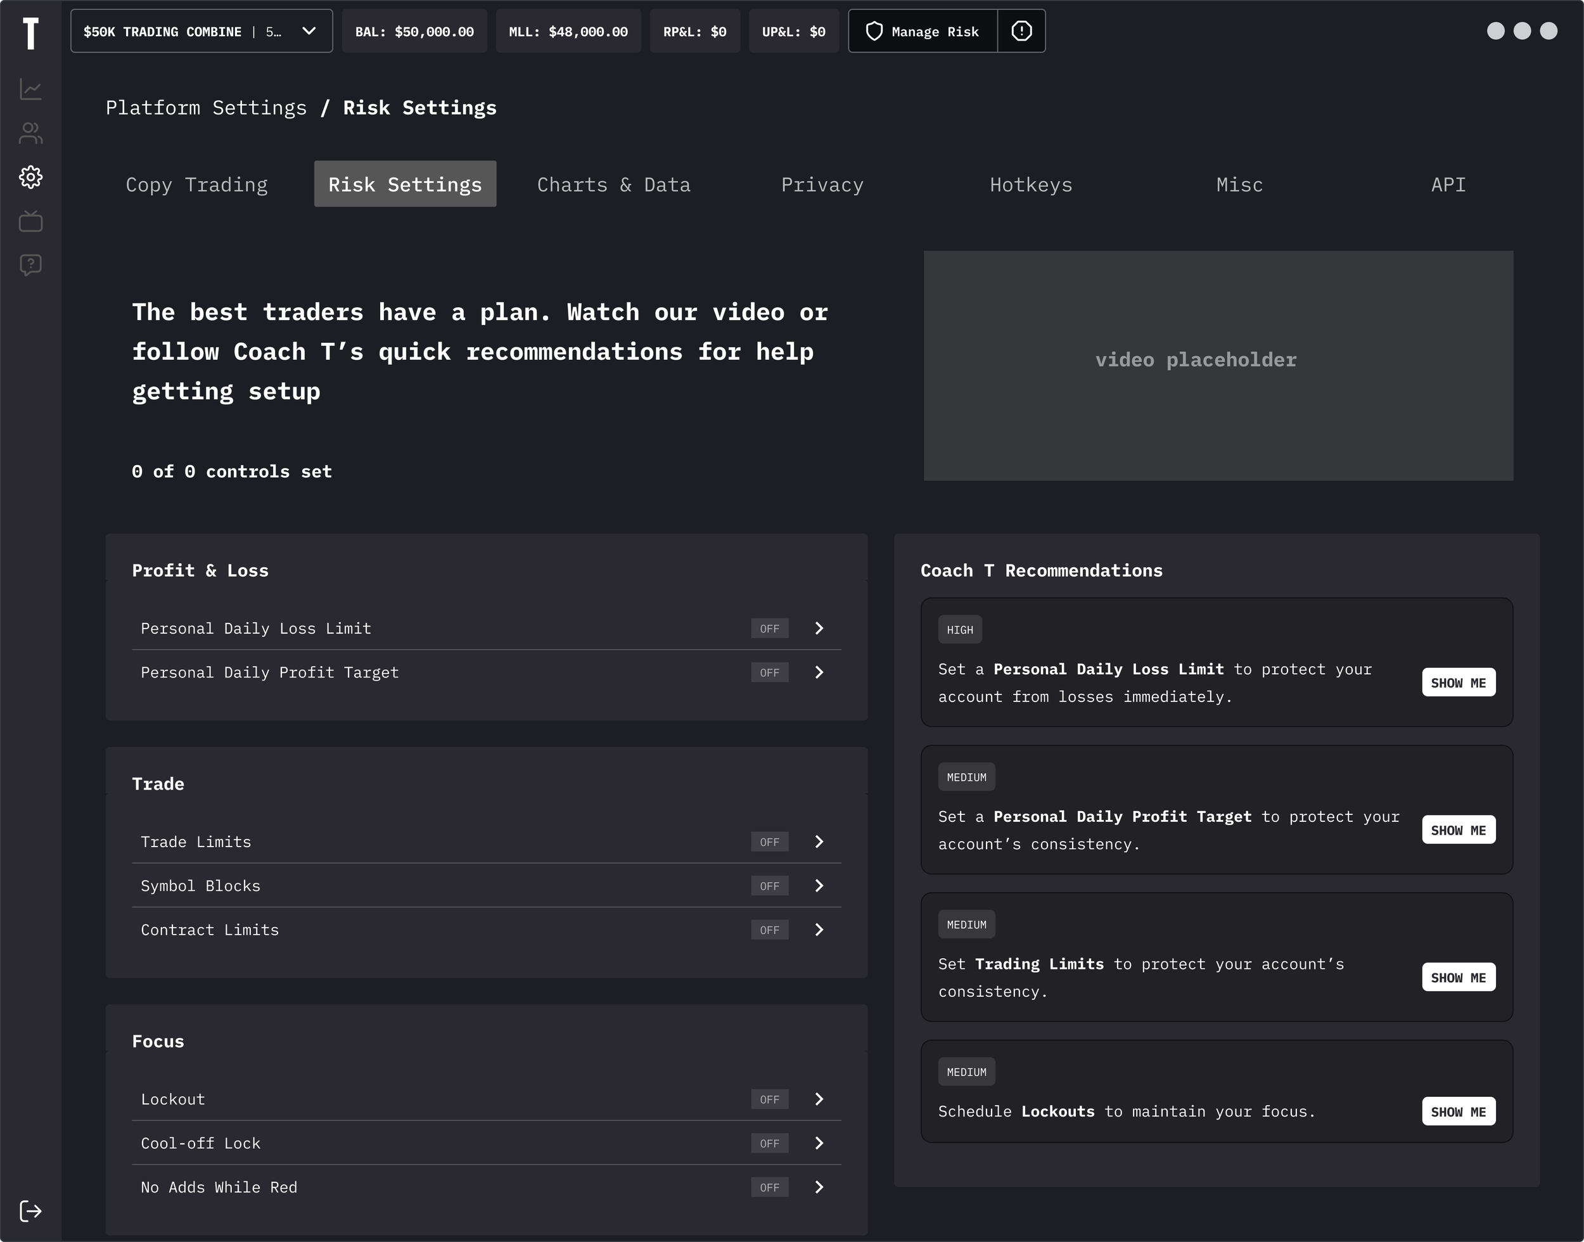1584x1242 pixels.
Task: Toggle the Personal Daily Profit Target OFF badge
Action: tap(769, 672)
